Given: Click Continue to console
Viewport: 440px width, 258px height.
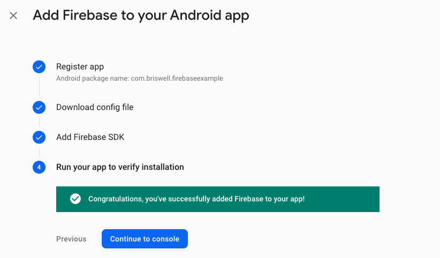Looking at the screenshot, I should pyautogui.click(x=145, y=239).
